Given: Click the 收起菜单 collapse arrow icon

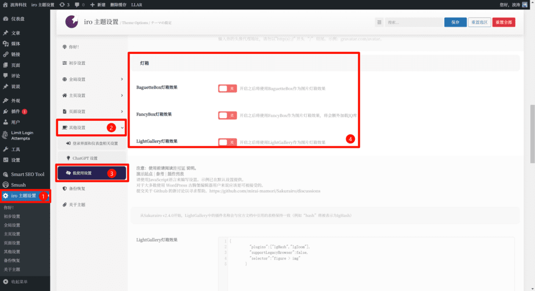Looking at the screenshot, I should [5, 282].
